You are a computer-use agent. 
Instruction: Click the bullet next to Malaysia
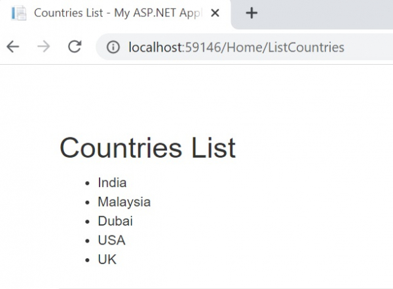pos(87,203)
